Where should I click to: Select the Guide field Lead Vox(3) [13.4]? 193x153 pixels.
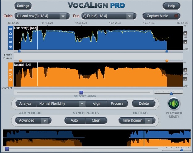[x=42, y=16]
